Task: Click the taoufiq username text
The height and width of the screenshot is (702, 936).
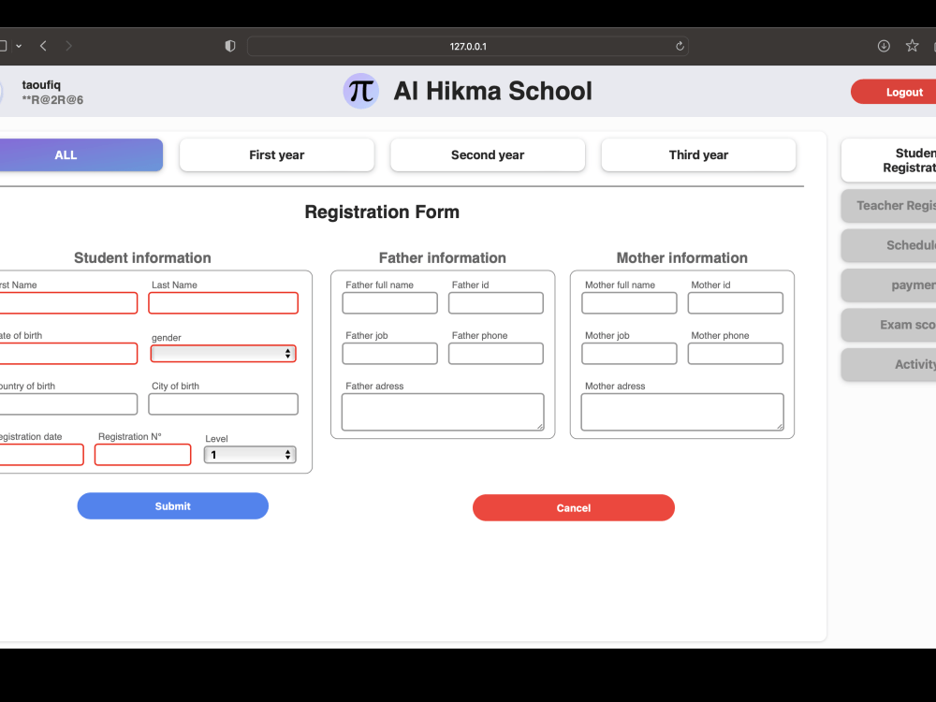Action: pyautogui.click(x=41, y=85)
